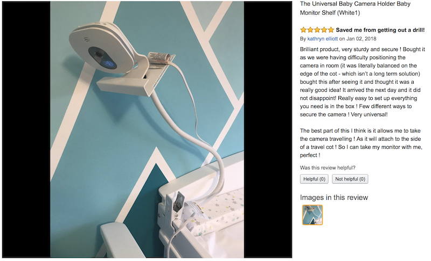The image size is (431, 261).
Task: Select the review image thumbnail
Action: 312,215
